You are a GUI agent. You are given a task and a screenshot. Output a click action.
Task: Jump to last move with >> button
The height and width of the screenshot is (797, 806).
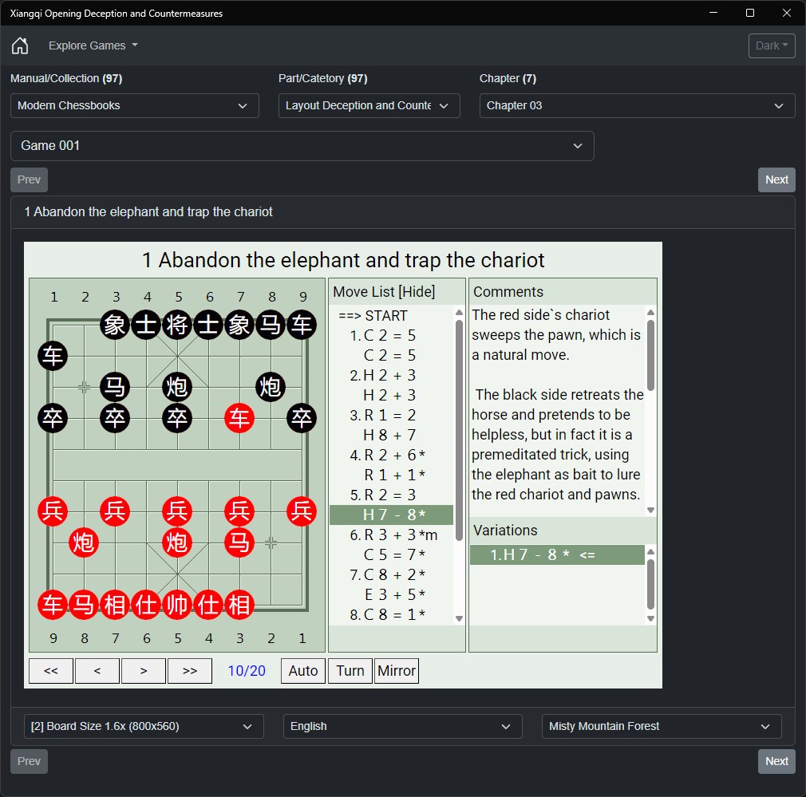pyautogui.click(x=190, y=671)
